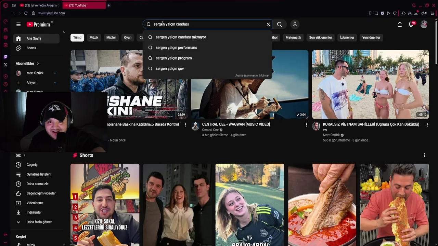Viewport: 438px width, 246px height.
Task: Select the Son yüklenenler chip
Action: (x=321, y=38)
